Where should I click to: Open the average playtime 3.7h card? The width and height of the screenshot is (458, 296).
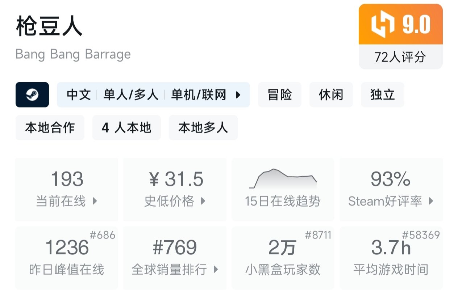point(391,258)
